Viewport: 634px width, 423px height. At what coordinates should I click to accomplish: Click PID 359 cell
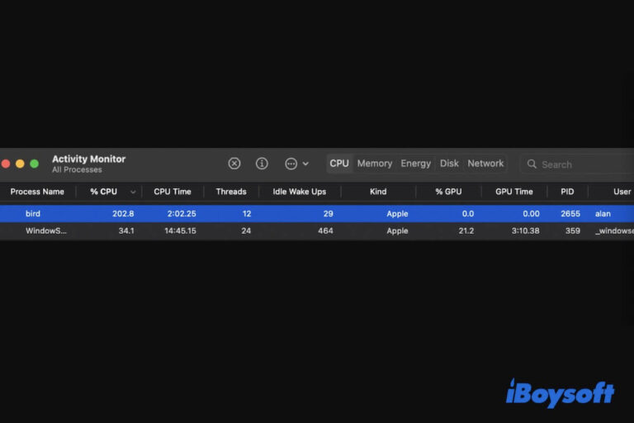pyautogui.click(x=573, y=231)
